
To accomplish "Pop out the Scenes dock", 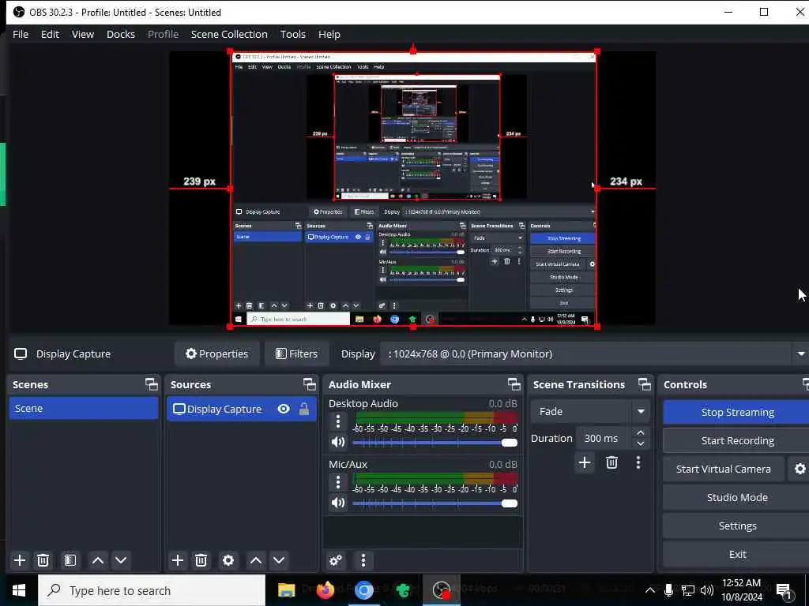I will click(x=151, y=384).
